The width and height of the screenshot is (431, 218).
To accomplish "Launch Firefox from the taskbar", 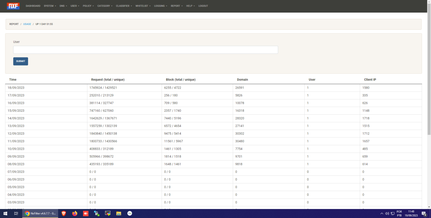I will [75, 214].
